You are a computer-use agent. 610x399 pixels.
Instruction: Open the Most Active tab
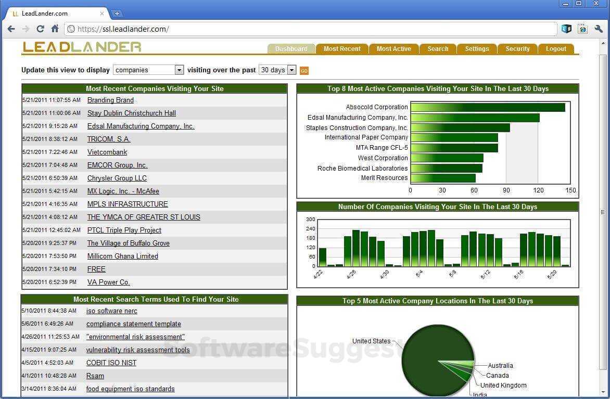[x=393, y=49]
